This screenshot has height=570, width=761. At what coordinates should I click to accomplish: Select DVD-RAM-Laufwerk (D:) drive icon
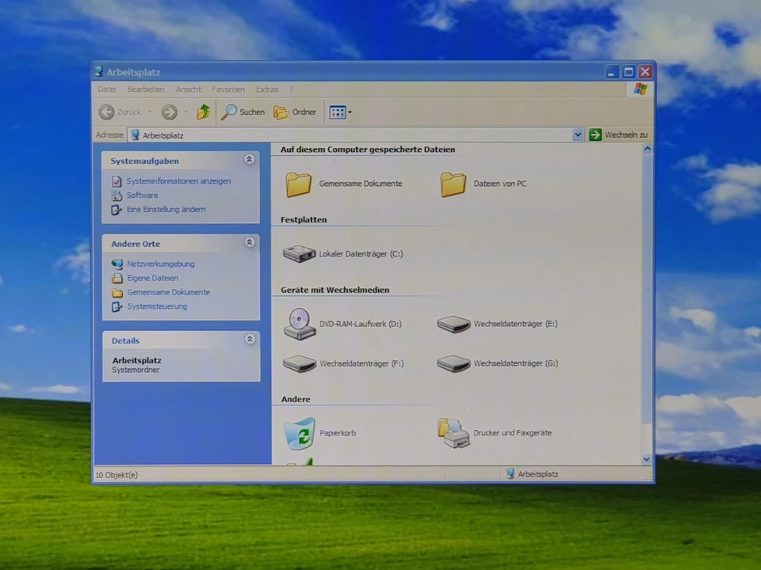coord(300,324)
